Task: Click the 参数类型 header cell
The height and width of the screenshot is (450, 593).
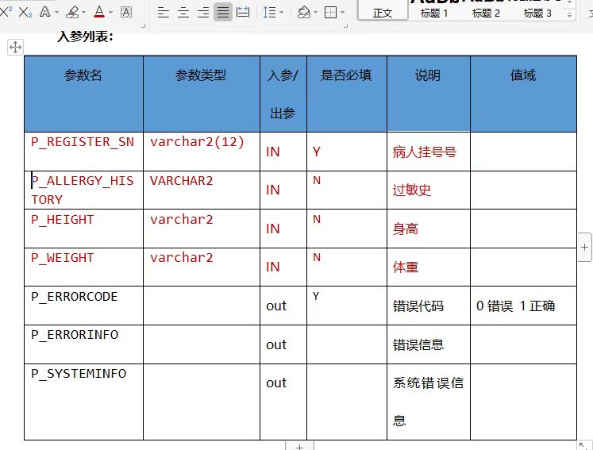Action: tap(202, 94)
